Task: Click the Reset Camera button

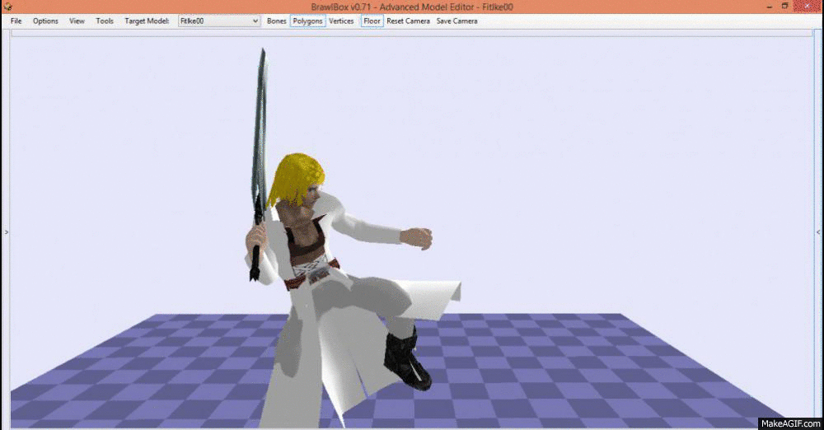Action: pyautogui.click(x=408, y=21)
